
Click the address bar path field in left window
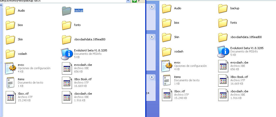pyautogui.click(x=63, y=1)
